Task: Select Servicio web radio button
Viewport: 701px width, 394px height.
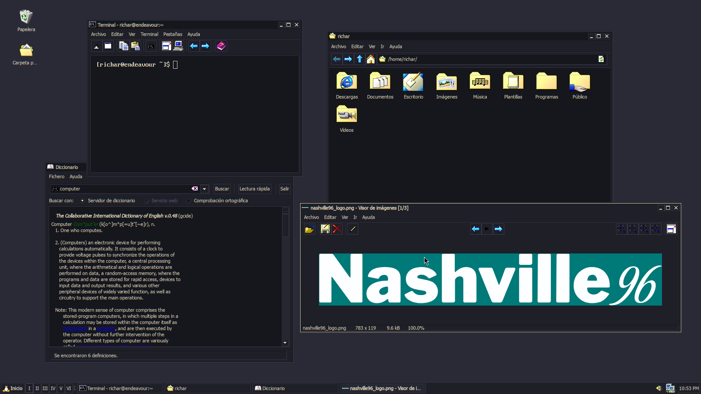Action: (146, 201)
